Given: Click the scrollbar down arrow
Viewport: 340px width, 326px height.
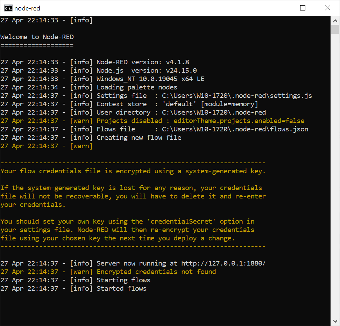Looking at the screenshot, I should (335, 321).
